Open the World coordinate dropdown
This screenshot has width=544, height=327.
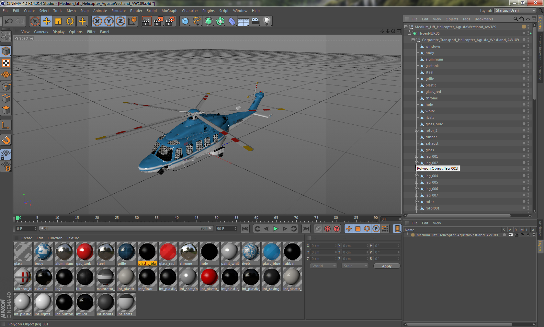pos(323,266)
